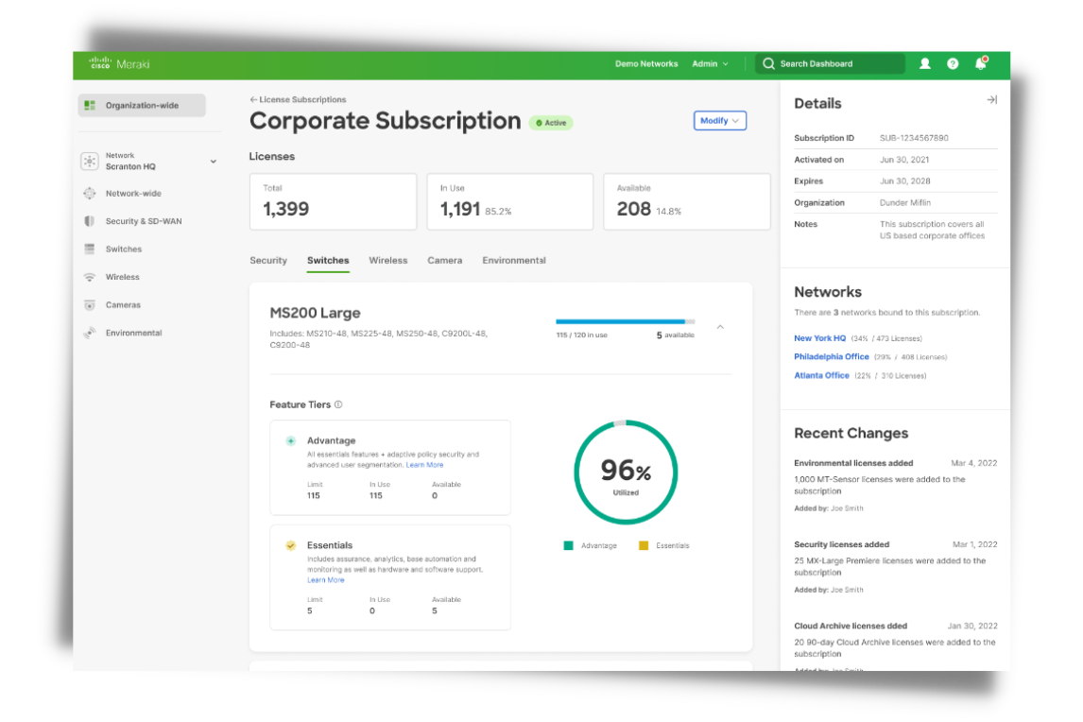Image resolution: width=1083 pixels, height=722 pixels.
Task: Open the user profile icon
Action: (925, 63)
